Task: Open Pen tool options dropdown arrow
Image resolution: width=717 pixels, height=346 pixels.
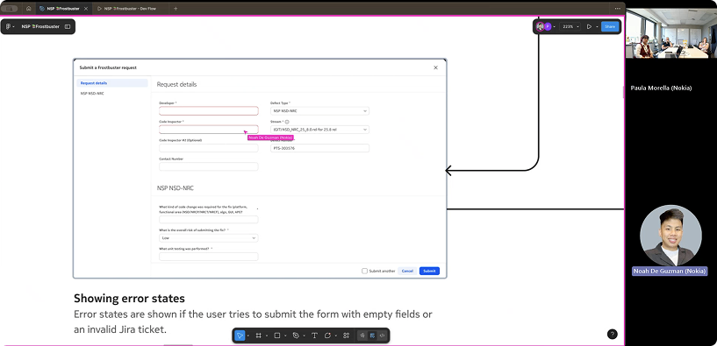Action: click(304, 336)
